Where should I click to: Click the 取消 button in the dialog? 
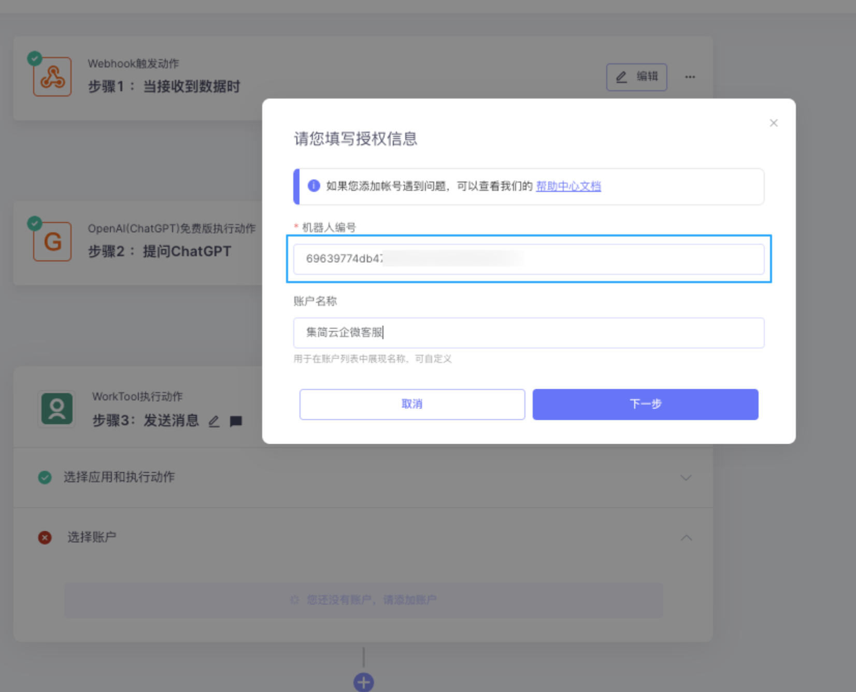tap(411, 404)
